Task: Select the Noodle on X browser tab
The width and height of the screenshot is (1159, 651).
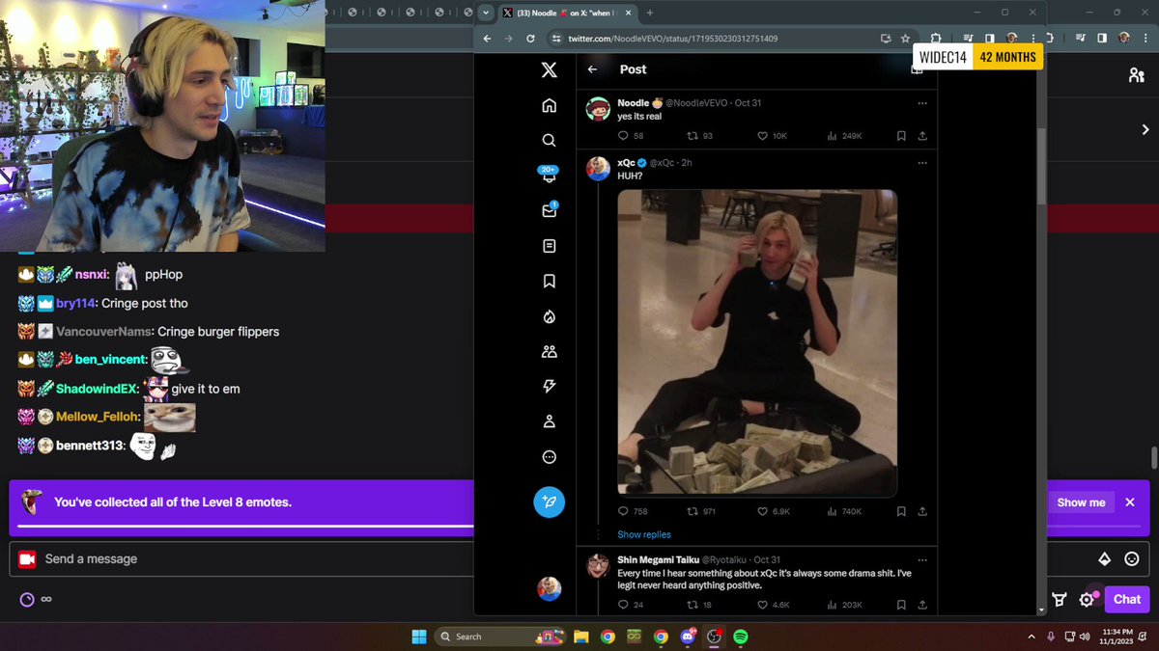Action: (565, 13)
